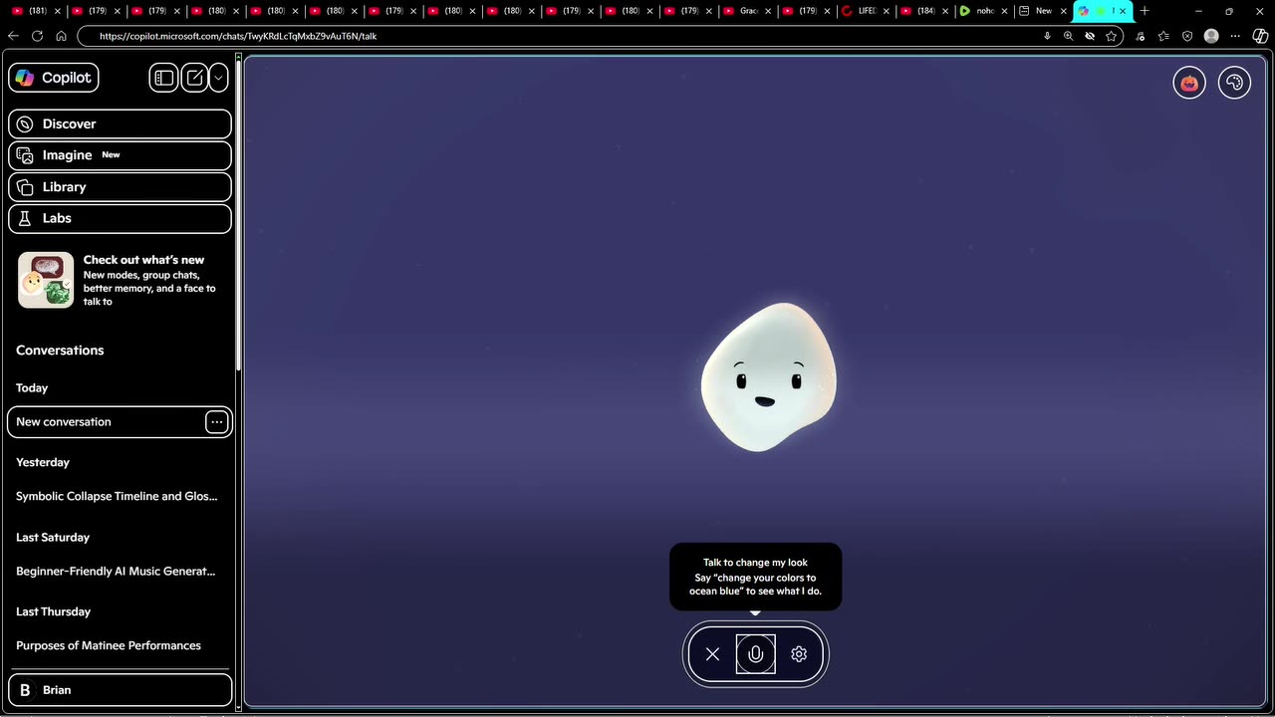Viewport: 1275px width, 717px height.
Task: Click the Copilot logo button
Action: 54,78
